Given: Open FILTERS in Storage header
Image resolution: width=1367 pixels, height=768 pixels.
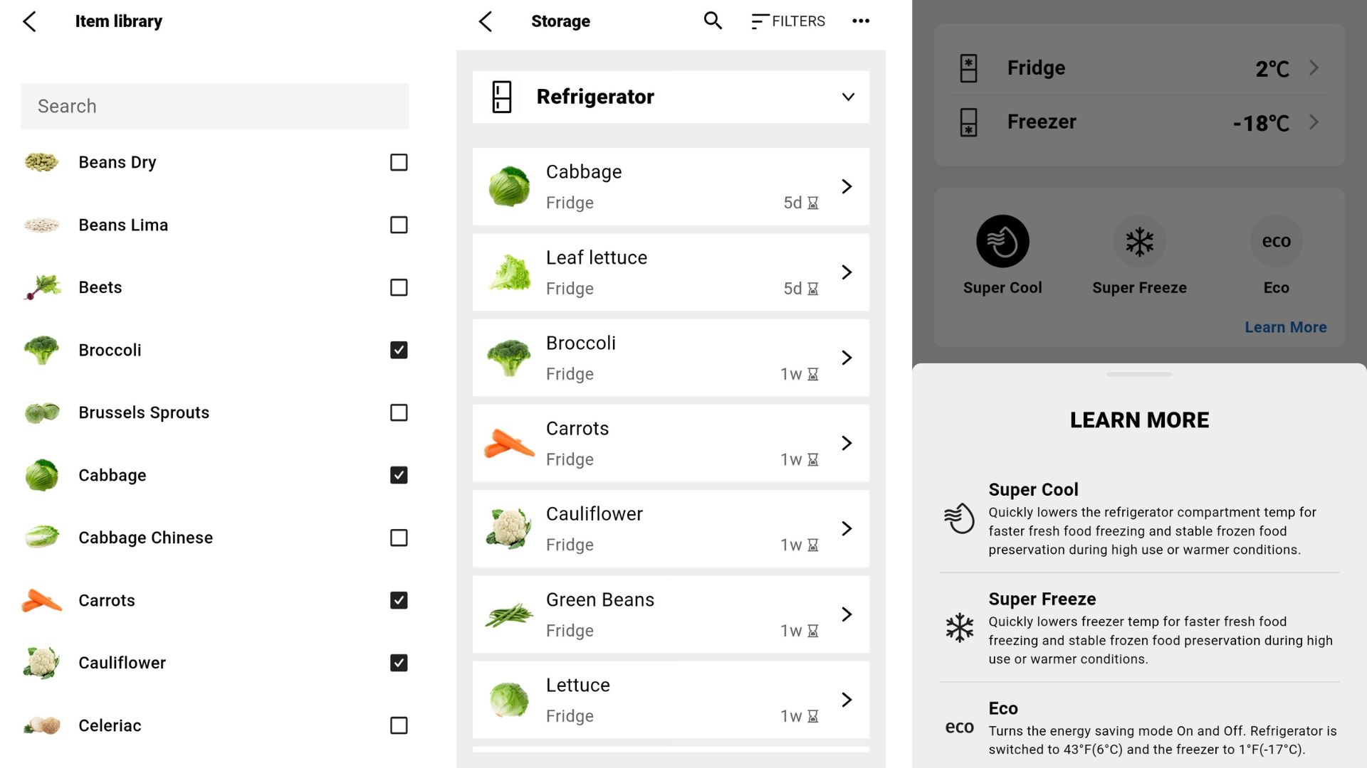Looking at the screenshot, I should (x=788, y=21).
